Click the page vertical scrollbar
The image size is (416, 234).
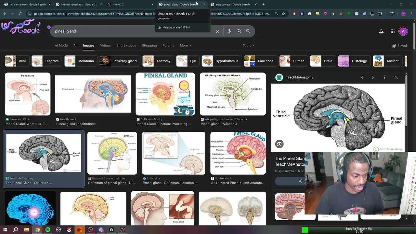click(x=414, y=36)
